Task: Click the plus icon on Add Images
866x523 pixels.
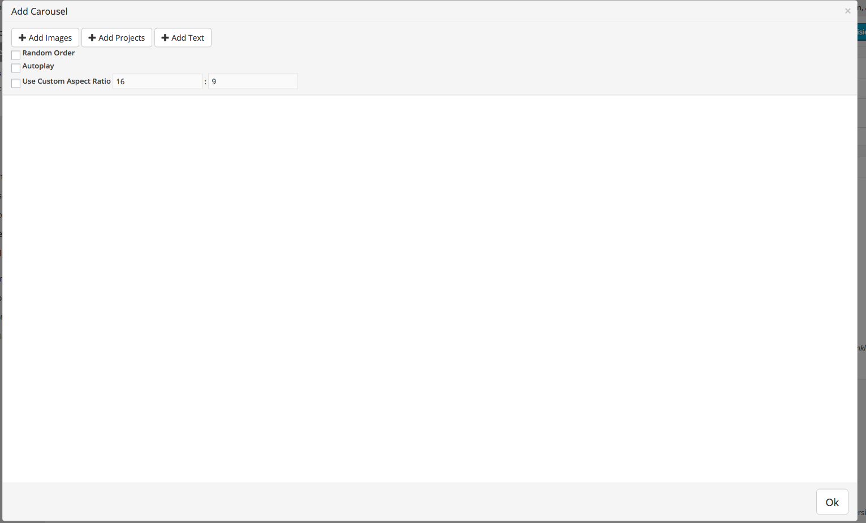Action: [22, 38]
